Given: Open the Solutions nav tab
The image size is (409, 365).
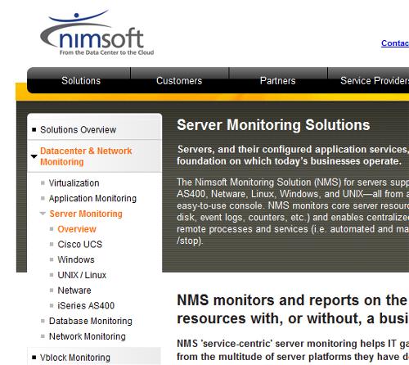Looking at the screenshot, I should point(81,81).
